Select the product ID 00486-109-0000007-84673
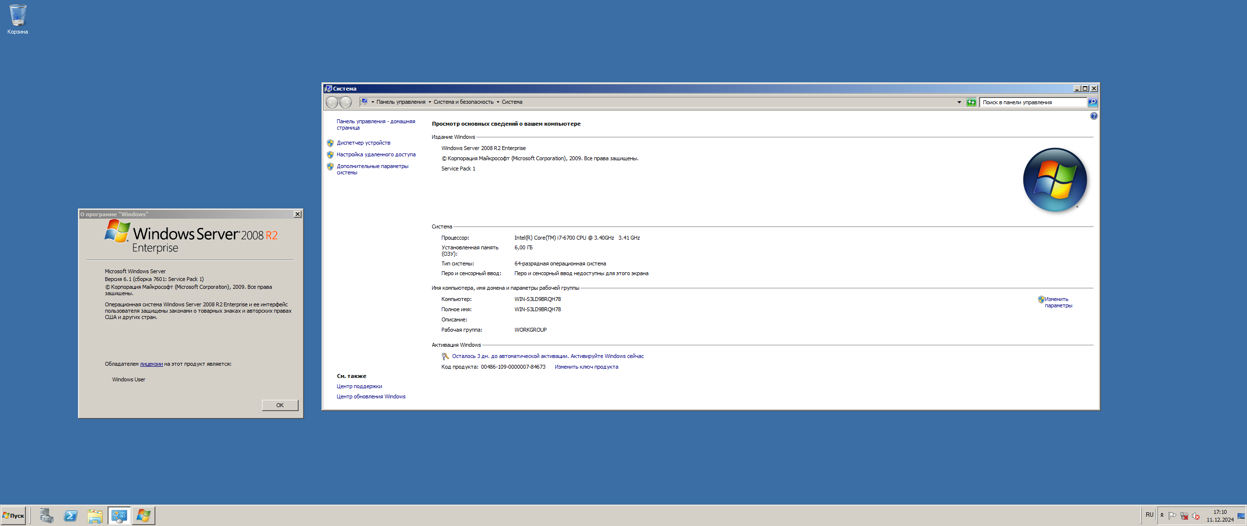The width and height of the screenshot is (1247, 526). [x=513, y=367]
